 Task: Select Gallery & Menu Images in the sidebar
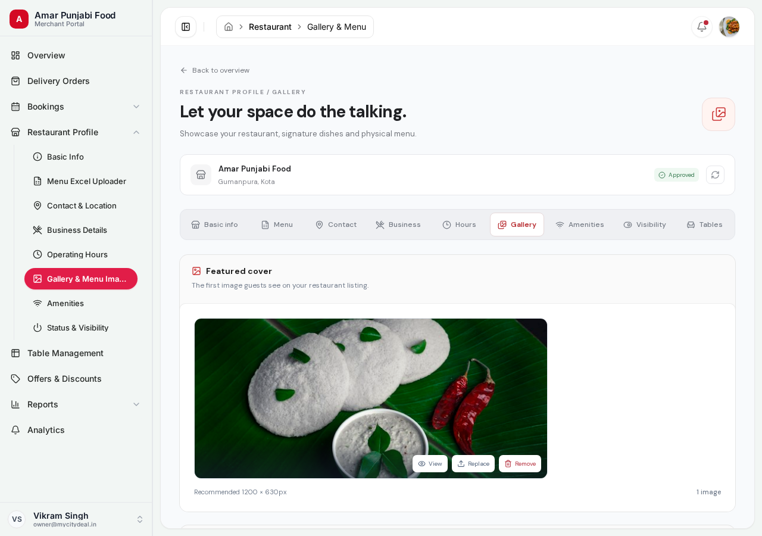tap(81, 279)
